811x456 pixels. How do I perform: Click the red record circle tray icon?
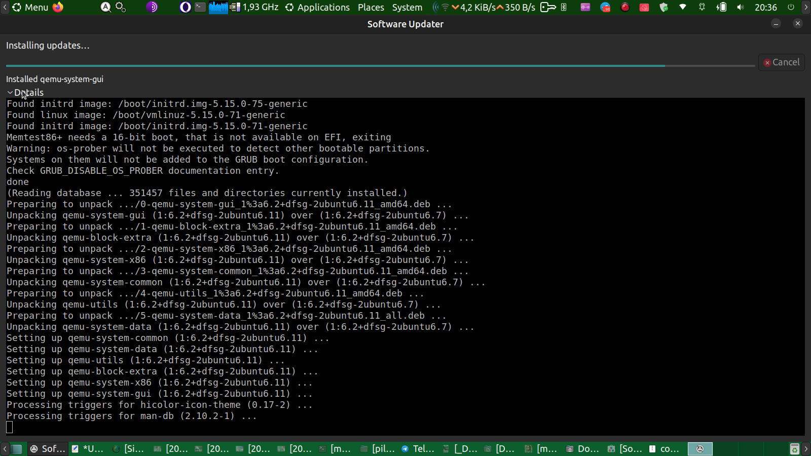(x=625, y=7)
